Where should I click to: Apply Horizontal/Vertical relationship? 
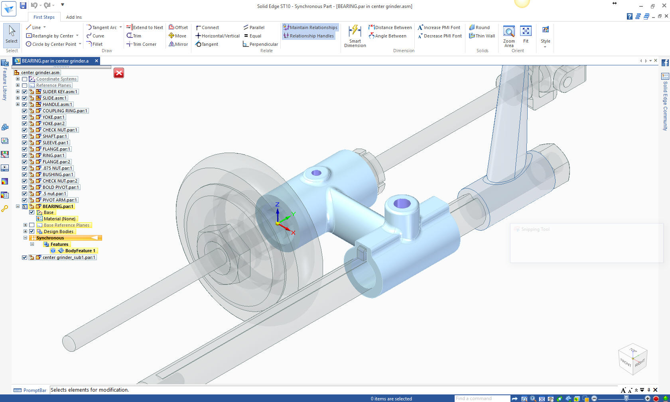tap(218, 36)
